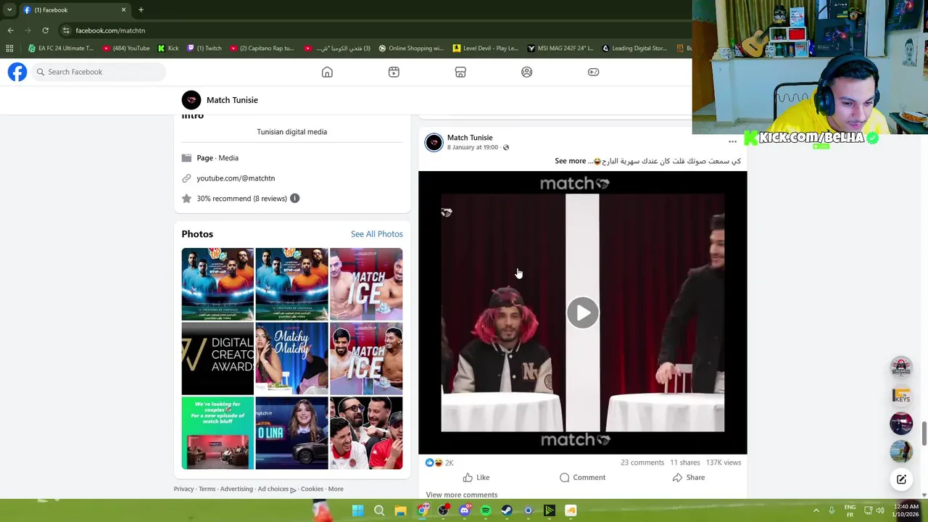Click the Match Tunisie page avatar in header
This screenshot has width=928, height=522.
click(x=191, y=100)
